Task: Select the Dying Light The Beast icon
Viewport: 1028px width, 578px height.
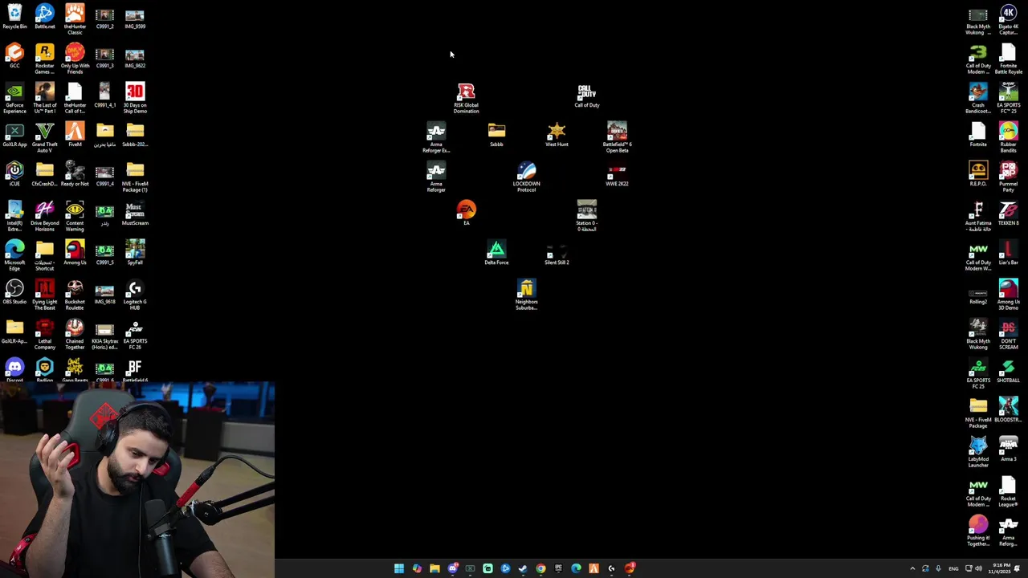Action: point(45,295)
